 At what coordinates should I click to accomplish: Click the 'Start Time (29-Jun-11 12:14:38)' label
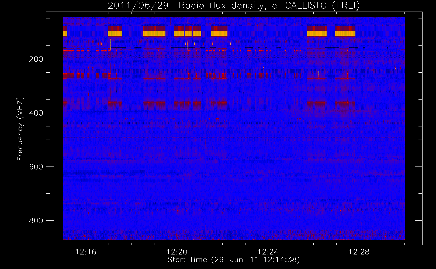234,260
